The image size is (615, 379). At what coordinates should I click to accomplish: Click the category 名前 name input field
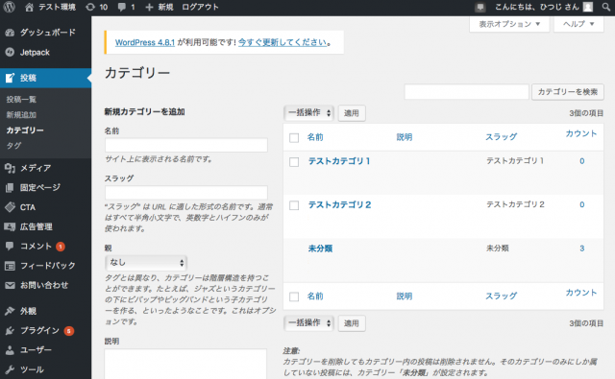[x=185, y=145]
